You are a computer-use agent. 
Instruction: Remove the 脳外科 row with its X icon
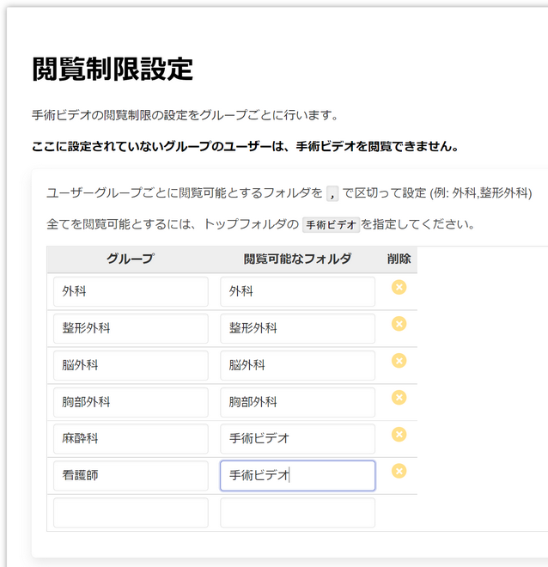tap(399, 361)
